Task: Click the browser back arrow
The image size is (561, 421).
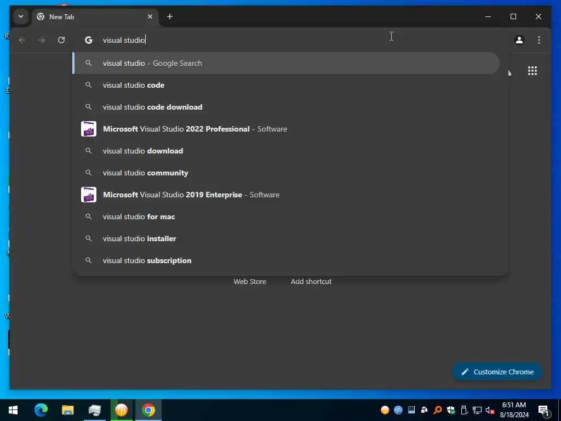Action: click(22, 40)
